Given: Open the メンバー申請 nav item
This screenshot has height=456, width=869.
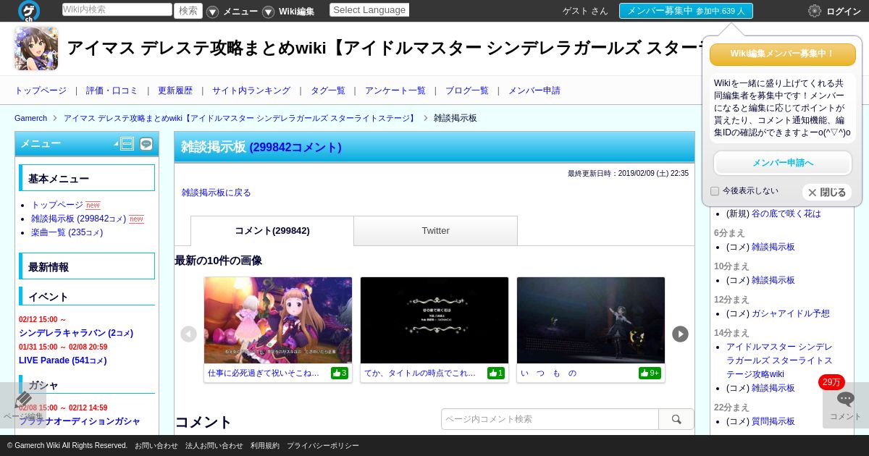Looking at the screenshot, I should (x=534, y=90).
